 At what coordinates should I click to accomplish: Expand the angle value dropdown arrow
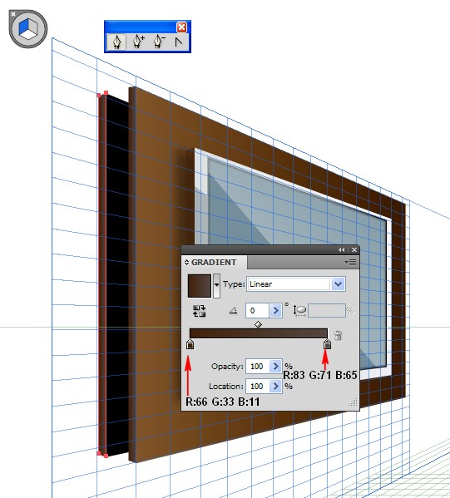(275, 311)
